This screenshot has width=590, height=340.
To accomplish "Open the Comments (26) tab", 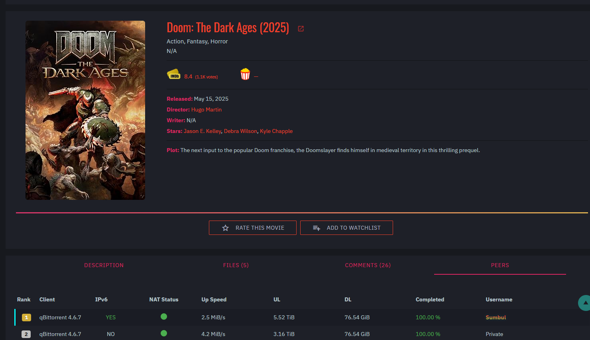I will click(x=368, y=265).
